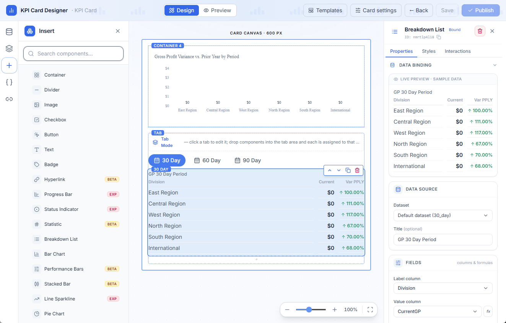Open the Label column dropdown
506x323 pixels.
coord(443,288)
